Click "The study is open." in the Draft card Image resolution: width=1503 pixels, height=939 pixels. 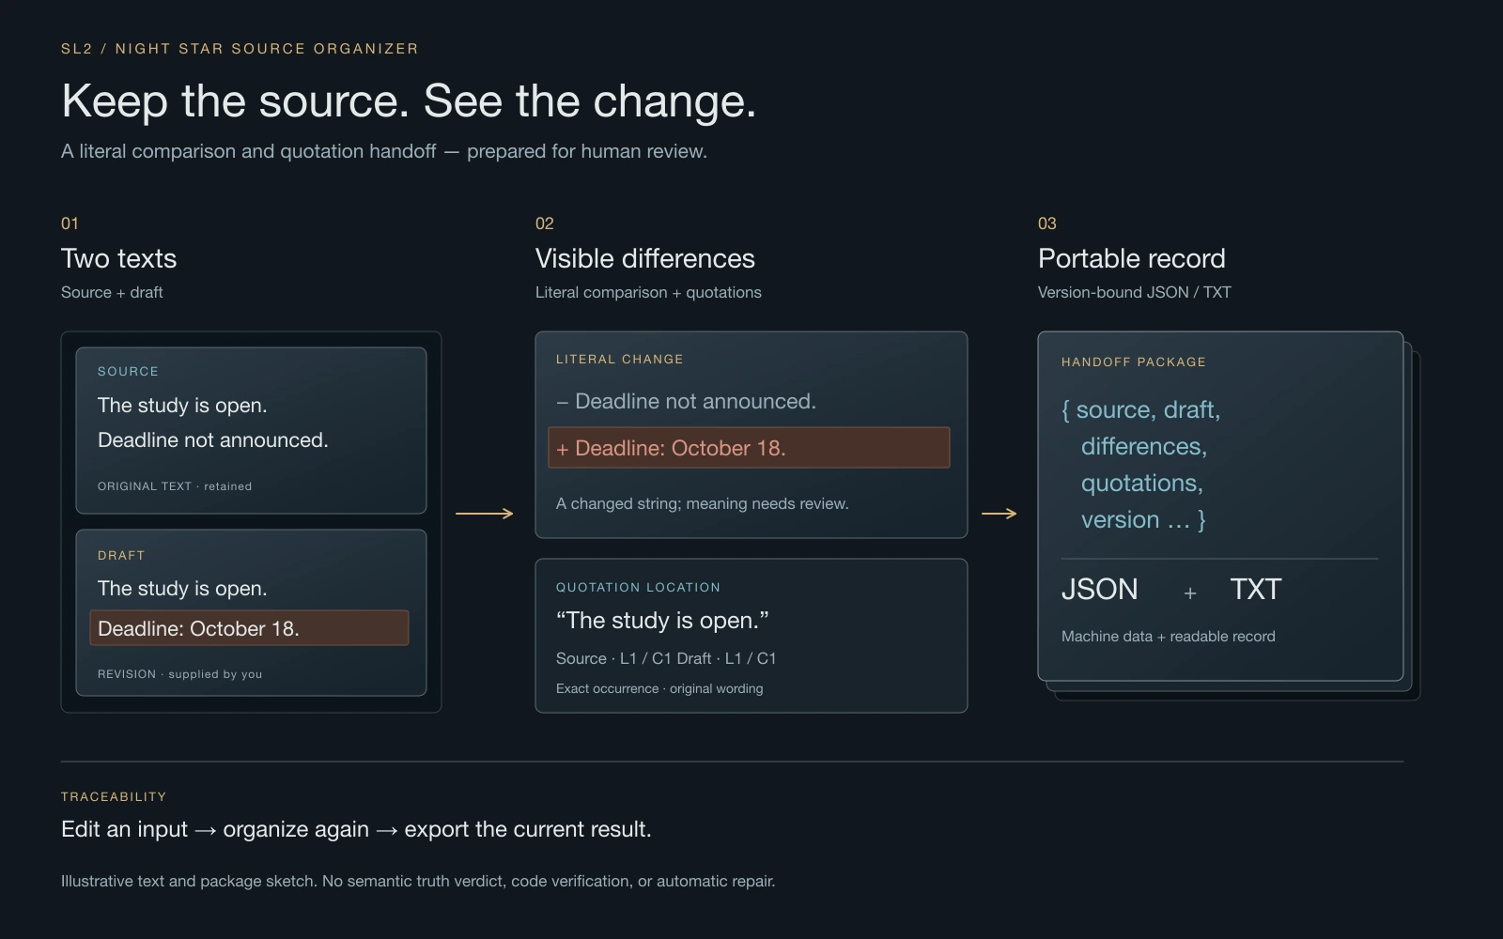point(182,589)
